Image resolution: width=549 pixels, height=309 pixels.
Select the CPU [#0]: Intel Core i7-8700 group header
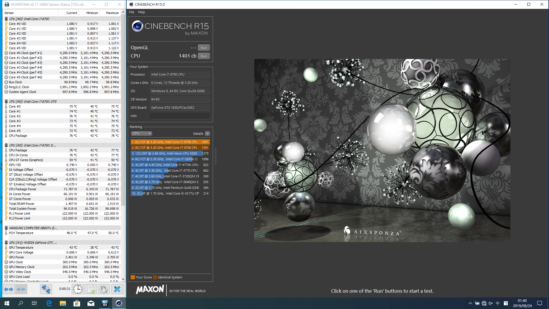tap(62, 19)
